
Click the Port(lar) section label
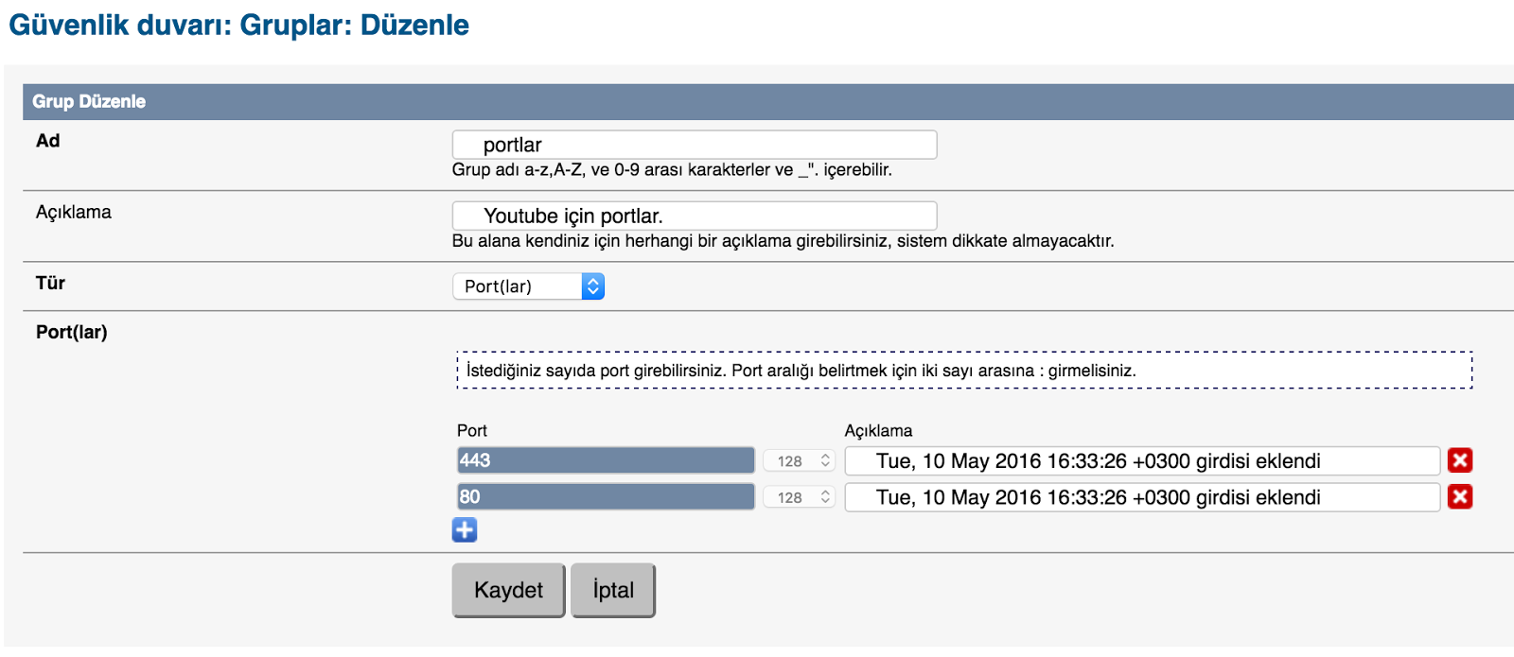click(x=72, y=332)
